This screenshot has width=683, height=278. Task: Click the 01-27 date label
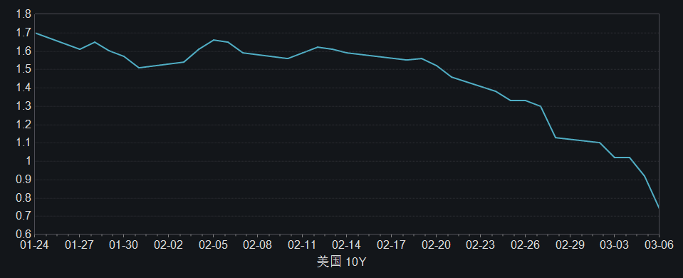79,245
